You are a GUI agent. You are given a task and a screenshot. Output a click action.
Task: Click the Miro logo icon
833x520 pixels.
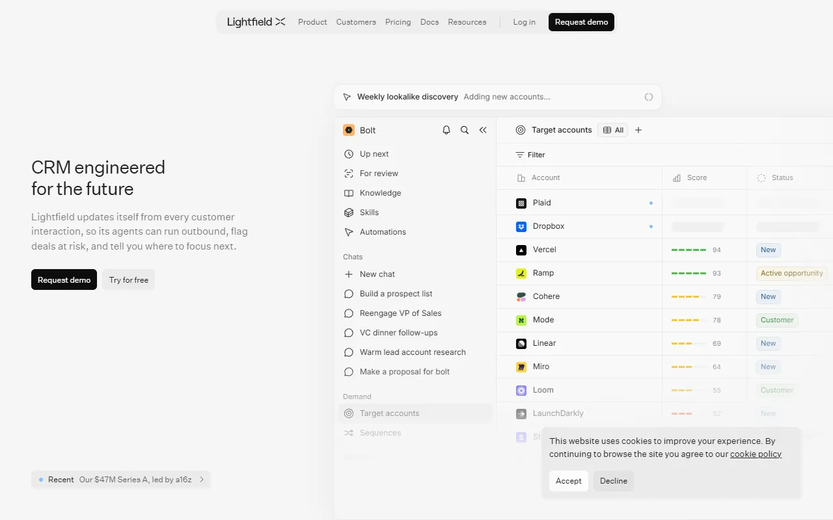521,367
